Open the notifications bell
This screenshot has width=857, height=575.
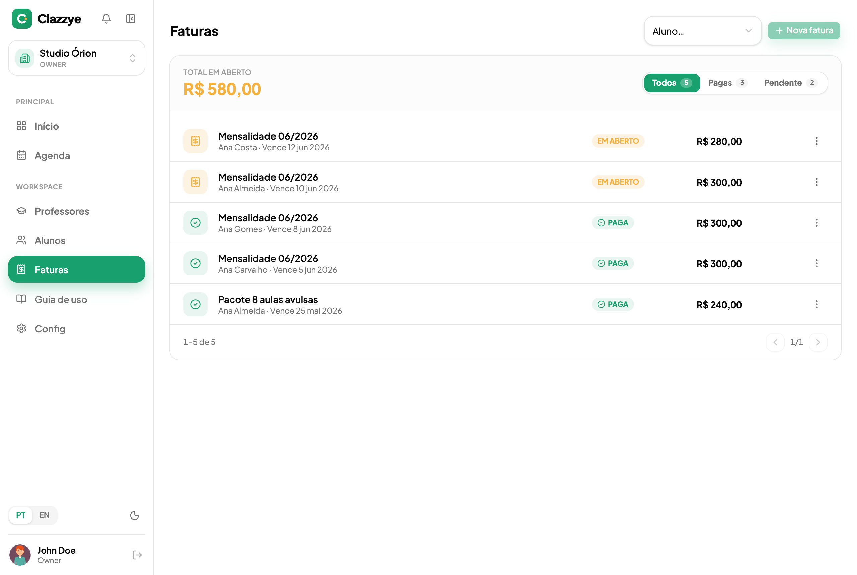click(106, 19)
